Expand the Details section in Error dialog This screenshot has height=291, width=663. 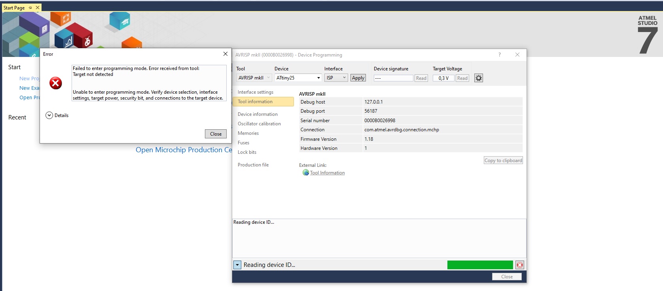(x=49, y=115)
